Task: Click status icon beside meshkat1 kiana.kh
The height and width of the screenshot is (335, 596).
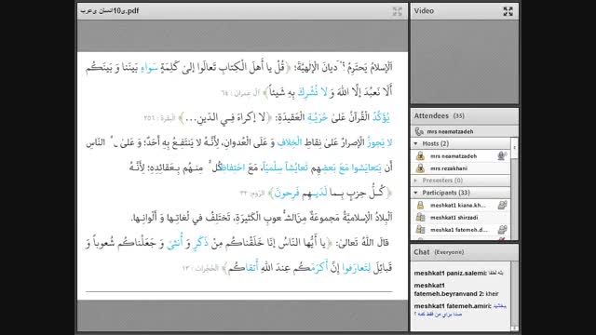Action: click(502, 205)
